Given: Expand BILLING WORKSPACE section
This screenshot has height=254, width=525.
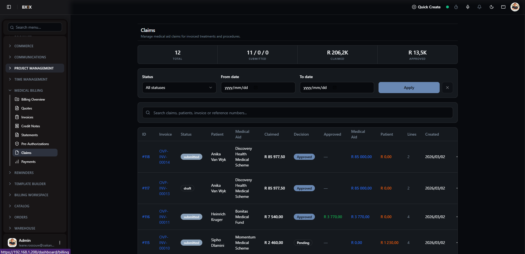Looking at the screenshot, I should point(35,195).
